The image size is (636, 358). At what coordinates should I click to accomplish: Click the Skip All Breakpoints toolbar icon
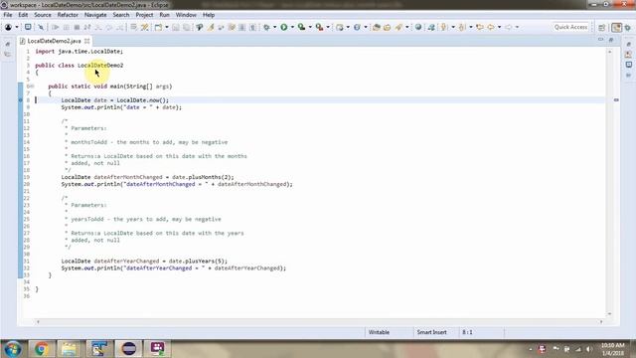coord(41,27)
